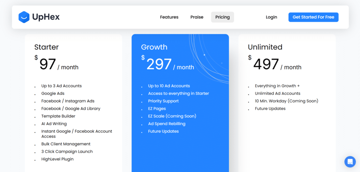The width and height of the screenshot is (360, 172).
Task: Select the Pricing nav item
Action: tap(223, 17)
